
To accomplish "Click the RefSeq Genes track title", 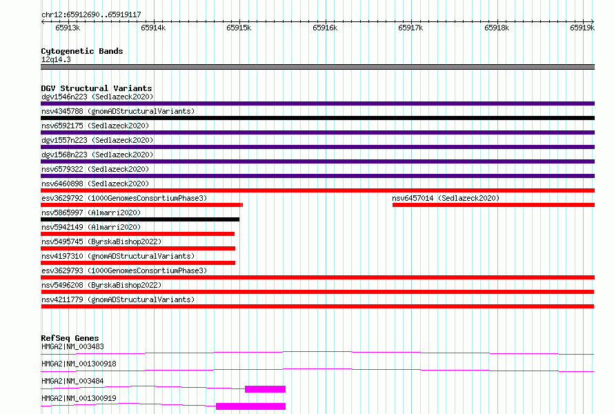I will point(70,338).
